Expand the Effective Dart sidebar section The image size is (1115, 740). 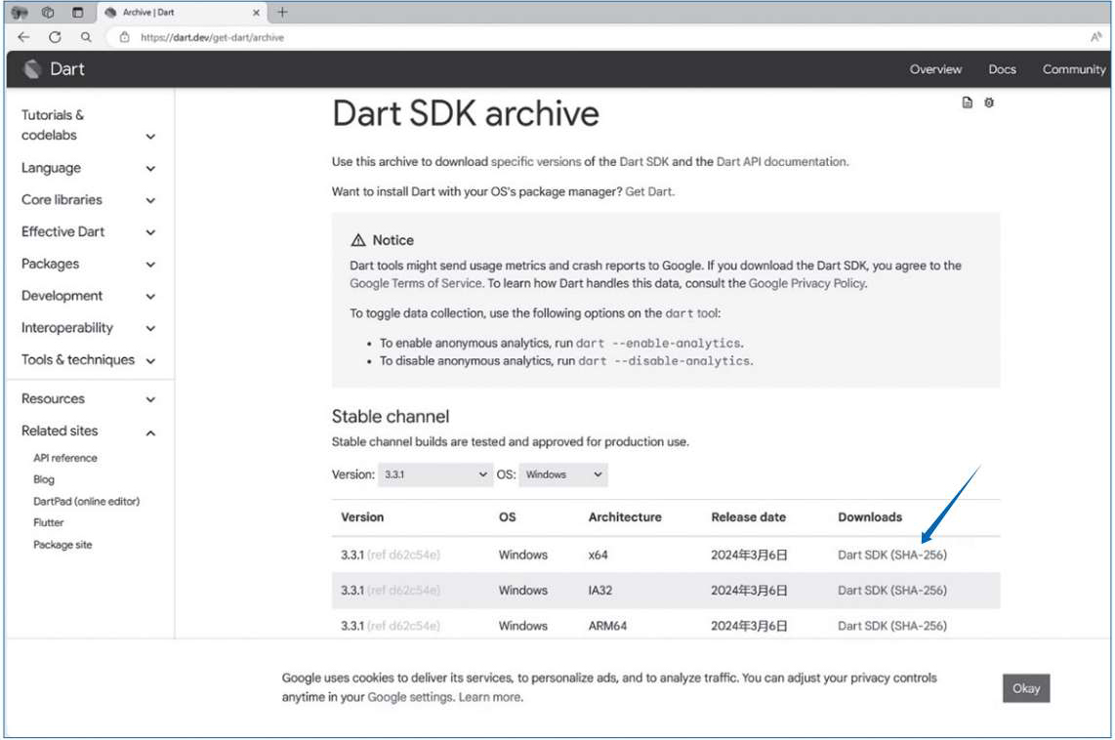tap(150, 232)
